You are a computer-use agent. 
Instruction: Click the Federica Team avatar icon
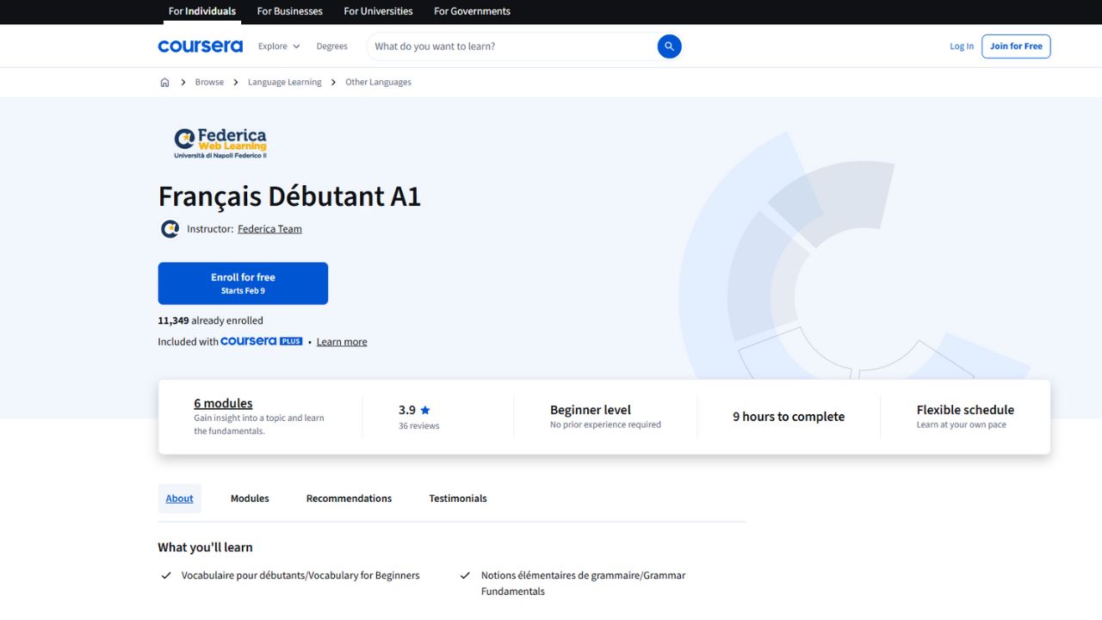(x=170, y=228)
